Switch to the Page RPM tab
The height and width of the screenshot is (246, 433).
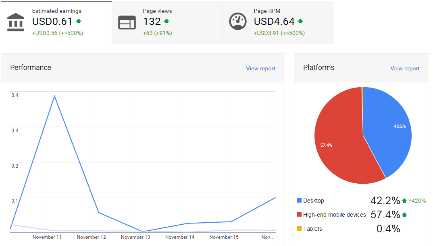tap(278, 23)
